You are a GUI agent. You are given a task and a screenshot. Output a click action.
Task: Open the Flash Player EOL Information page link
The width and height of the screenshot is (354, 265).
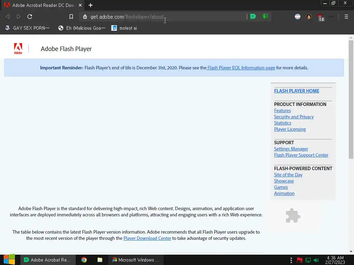pos(241,68)
